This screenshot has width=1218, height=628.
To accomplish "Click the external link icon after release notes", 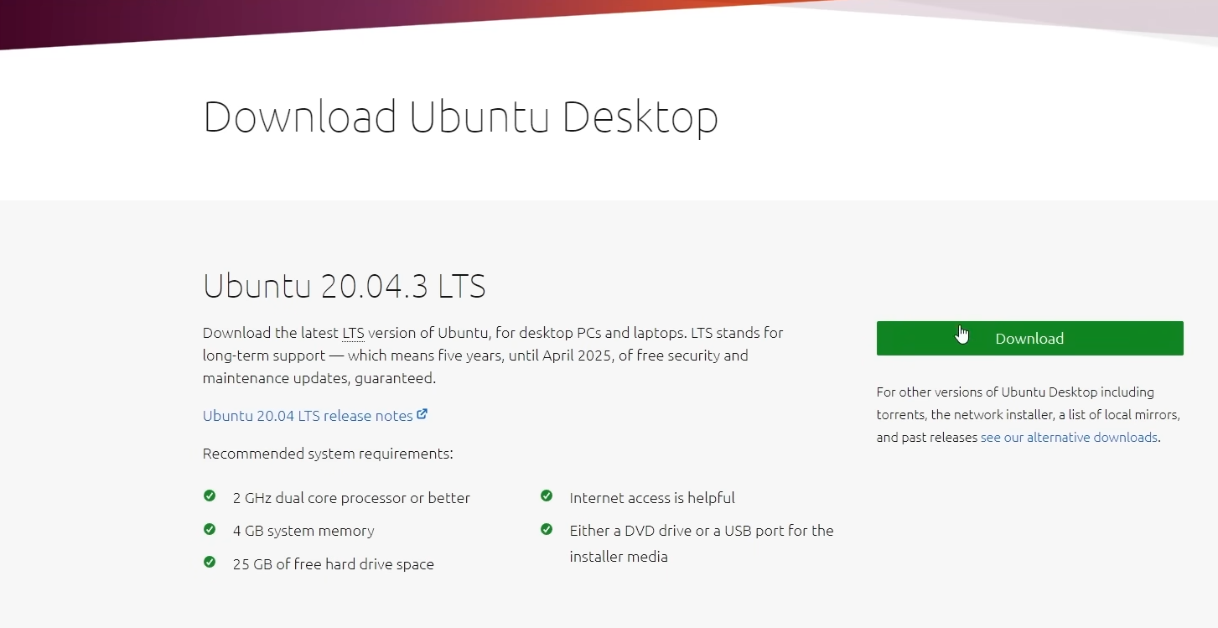I will (422, 414).
